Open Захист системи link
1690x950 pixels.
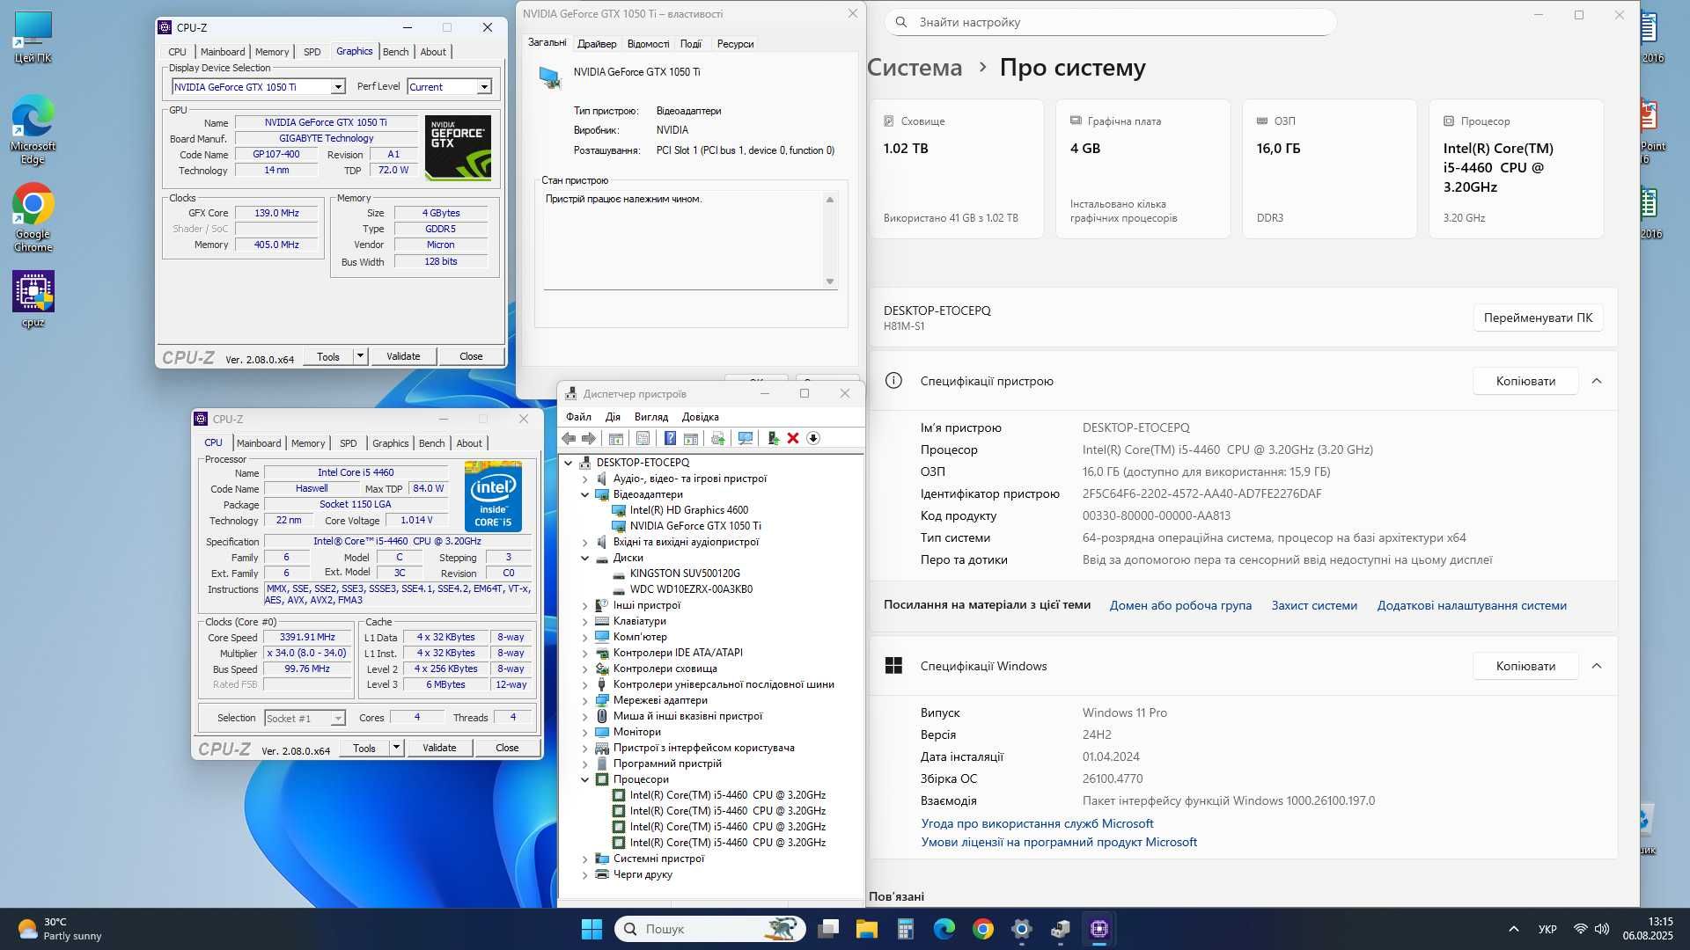click(x=1314, y=605)
